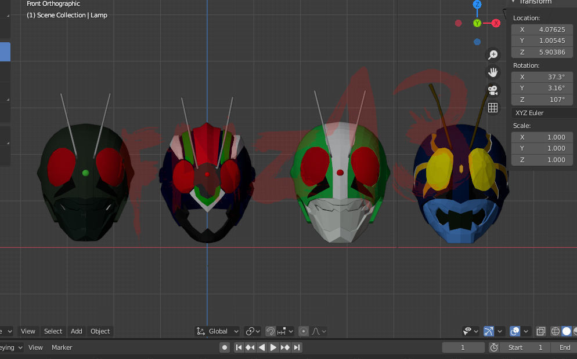Click the negative X axis gizmo dot

click(458, 23)
